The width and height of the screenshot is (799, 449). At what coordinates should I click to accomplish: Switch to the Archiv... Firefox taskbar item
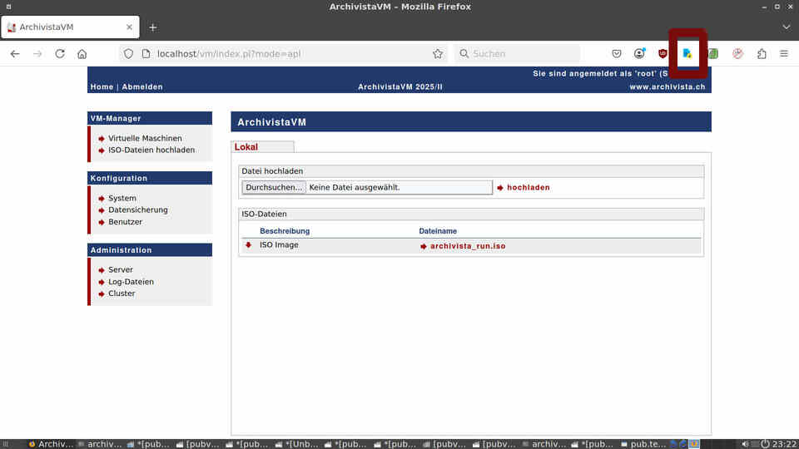pyautogui.click(x=52, y=444)
